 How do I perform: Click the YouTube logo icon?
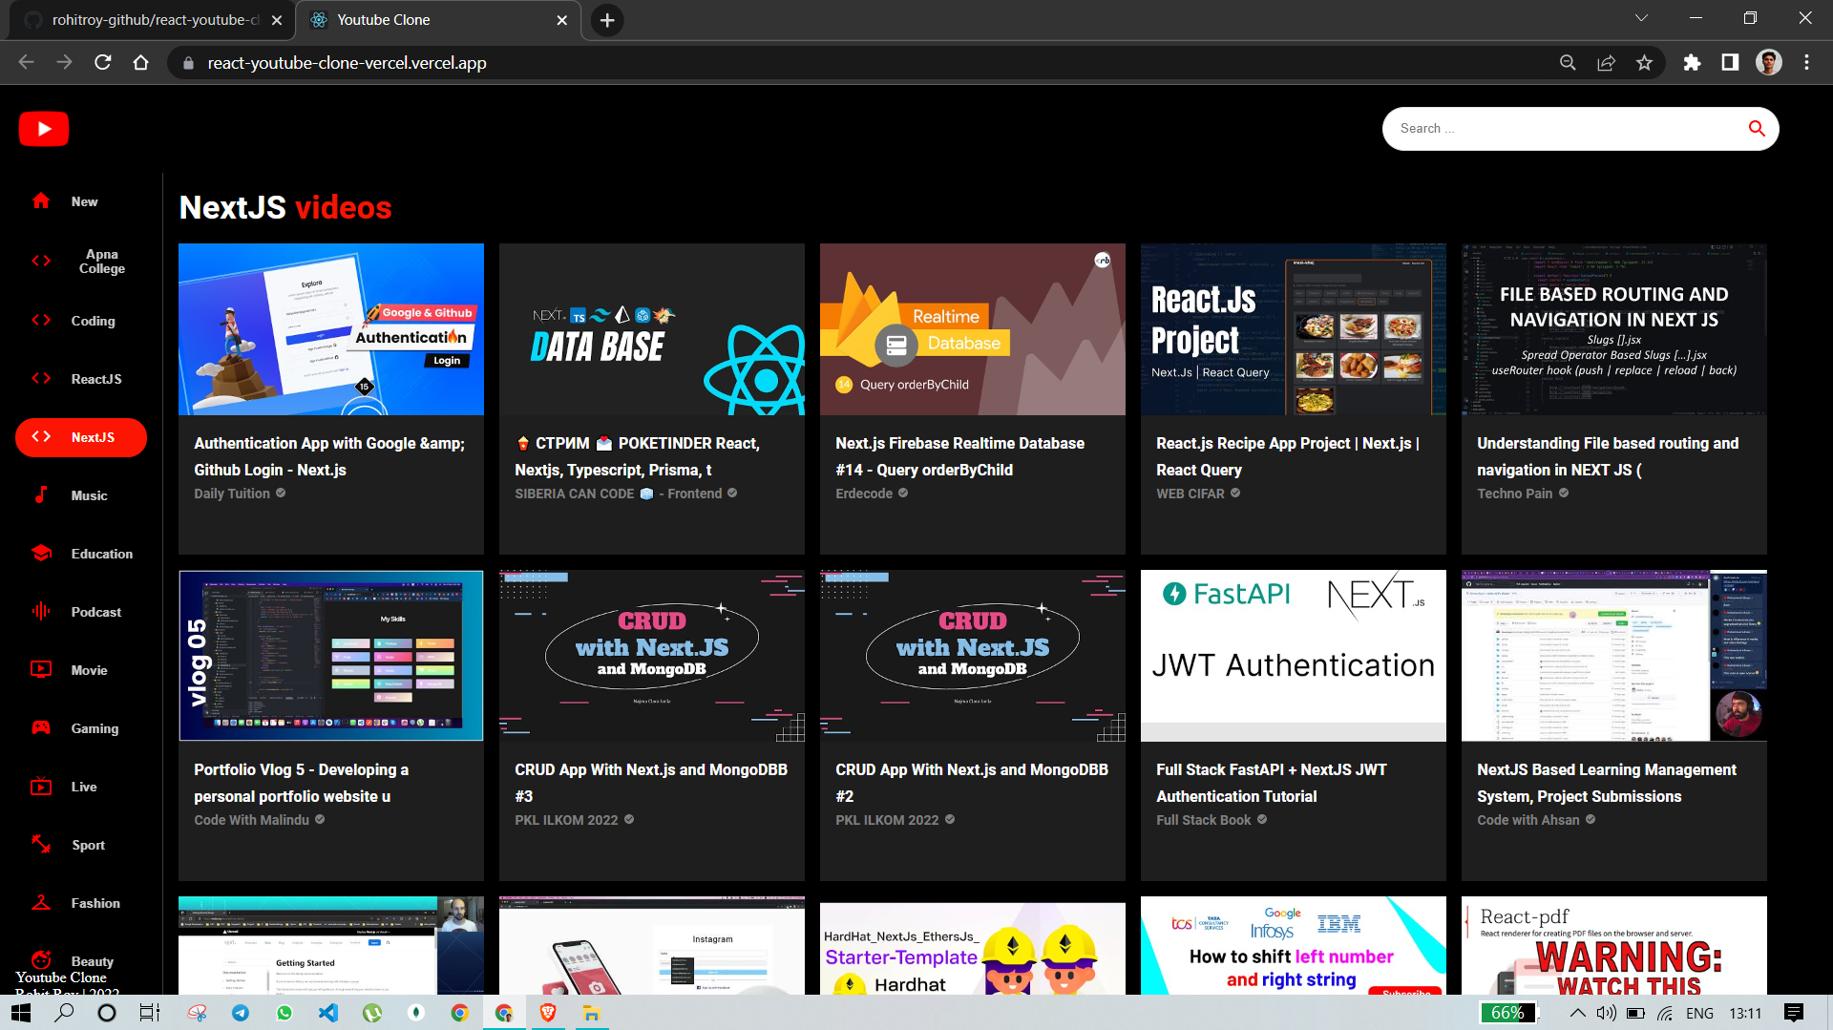[x=44, y=129]
